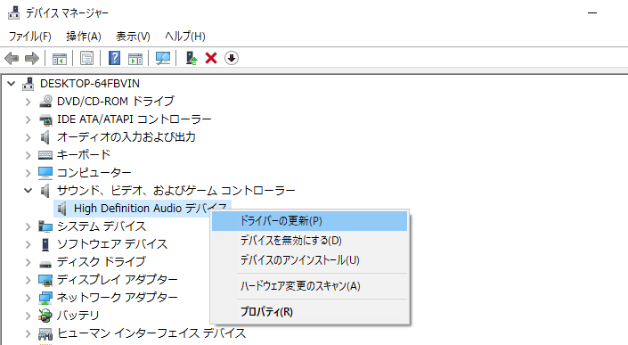Click the Back arrow toolbar icon

pos(12,59)
